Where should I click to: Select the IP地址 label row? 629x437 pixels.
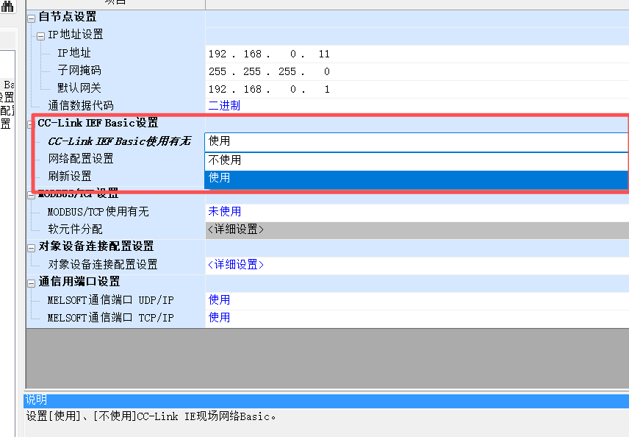click(74, 53)
